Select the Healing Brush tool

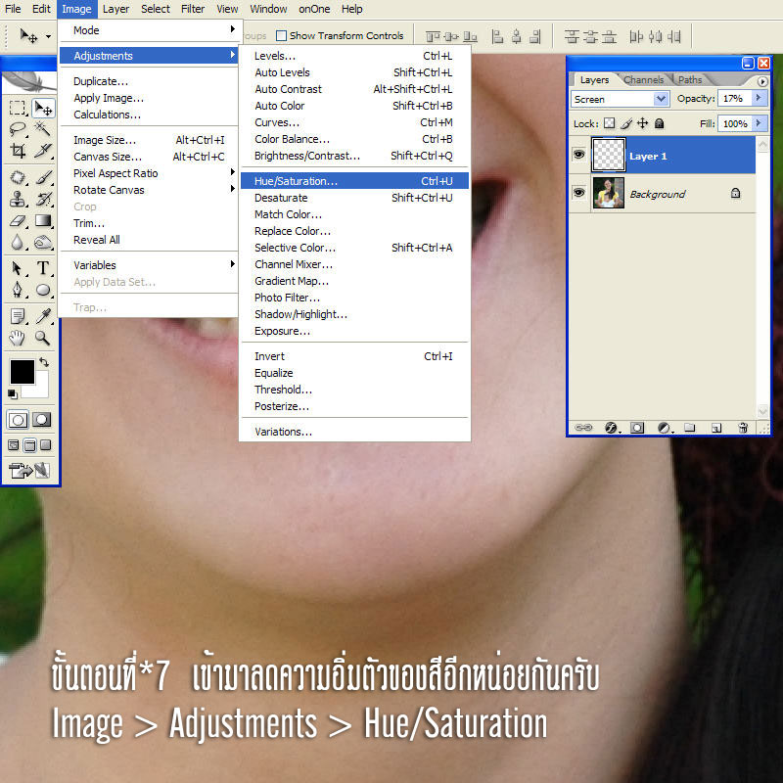click(x=17, y=177)
